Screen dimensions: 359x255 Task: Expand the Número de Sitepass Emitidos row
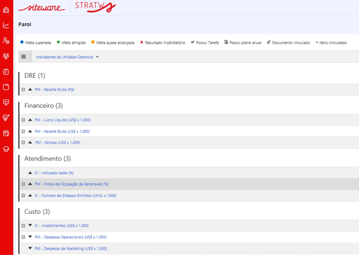(23, 196)
